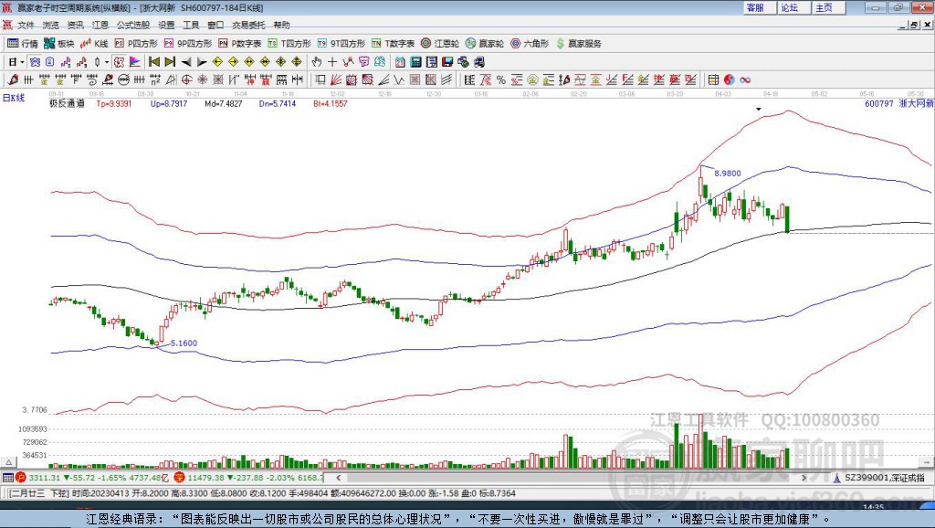935x528 pixels.
Task: Open the P四方形 square tool
Action: (142, 43)
